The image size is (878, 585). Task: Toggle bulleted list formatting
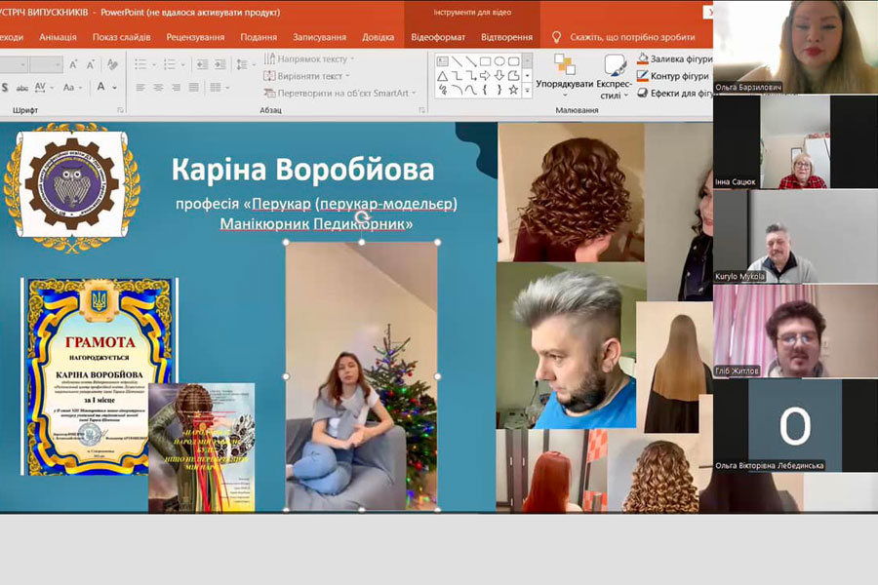point(140,64)
